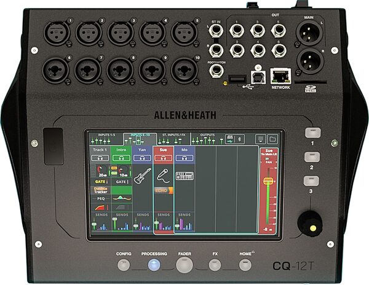Open SENDS for Yan channel
369x285 pixels.
(x=143, y=222)
